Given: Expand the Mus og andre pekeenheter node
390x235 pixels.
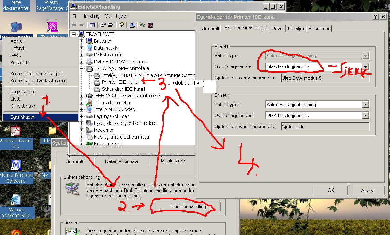Looking at the screenshot, I should [81, 137].
